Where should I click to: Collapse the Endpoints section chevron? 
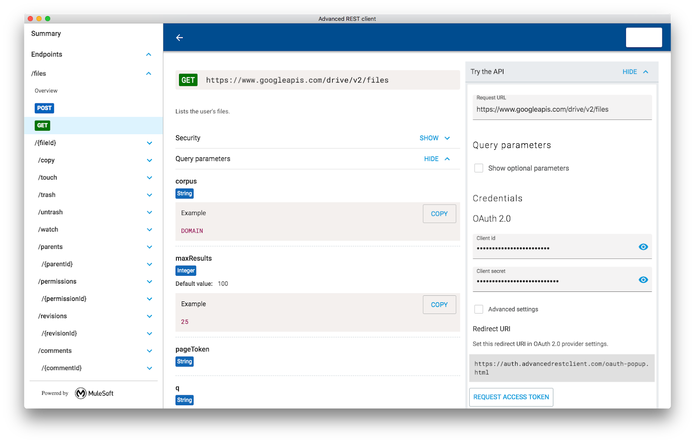point(149,54)
